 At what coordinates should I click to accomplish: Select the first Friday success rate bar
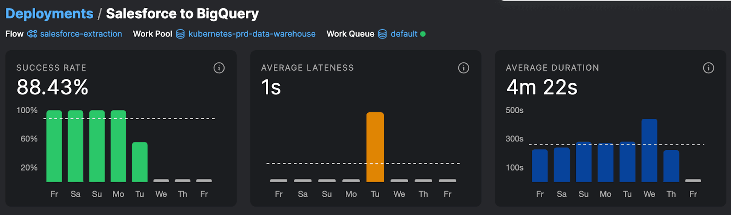coord(54,146)
